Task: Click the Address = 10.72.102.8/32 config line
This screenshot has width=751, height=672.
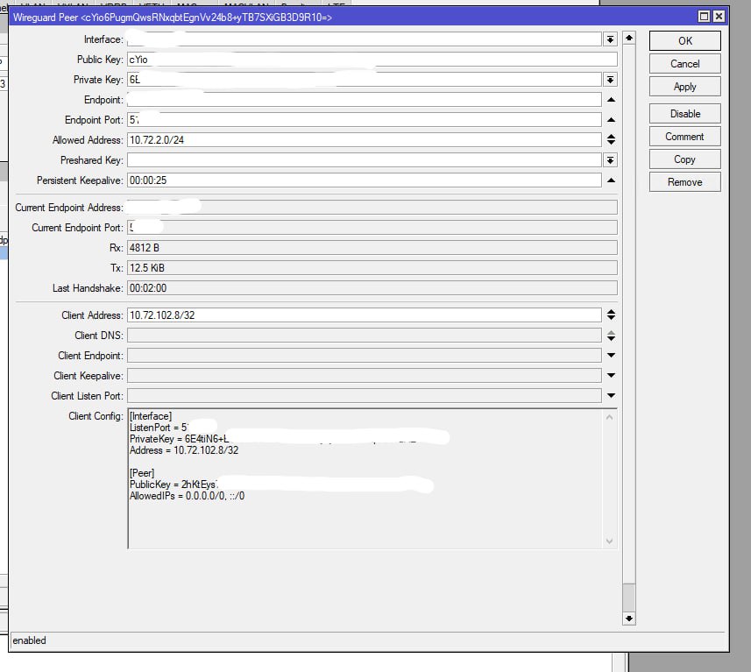Action: click(184, 450)
